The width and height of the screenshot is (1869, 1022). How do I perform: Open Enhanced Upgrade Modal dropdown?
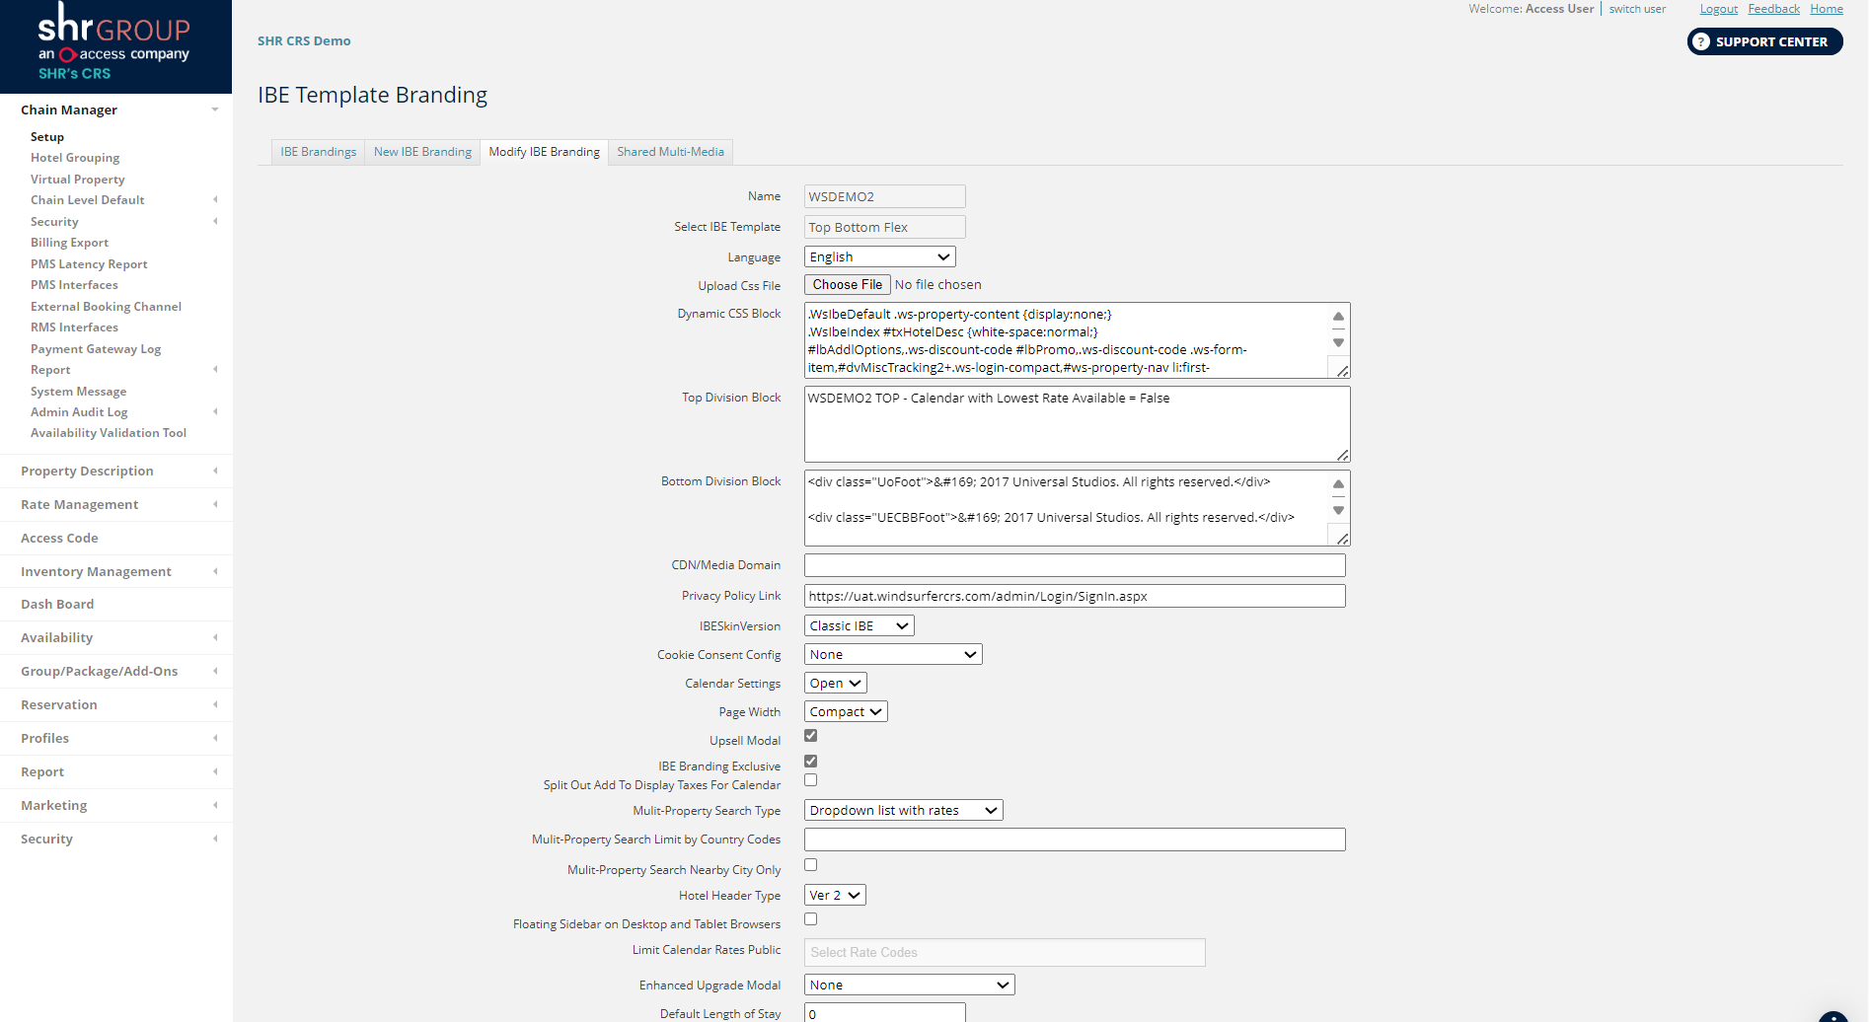pyautogui.click(x=909, y=985)
